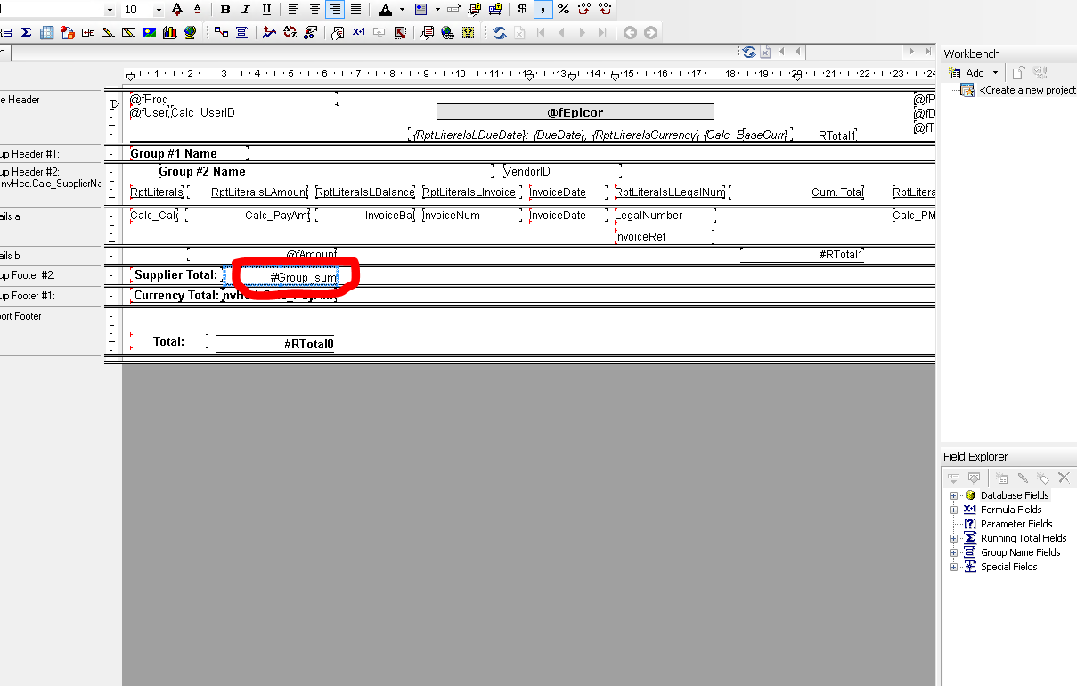Toggle italic formatting

pos(247,9)
